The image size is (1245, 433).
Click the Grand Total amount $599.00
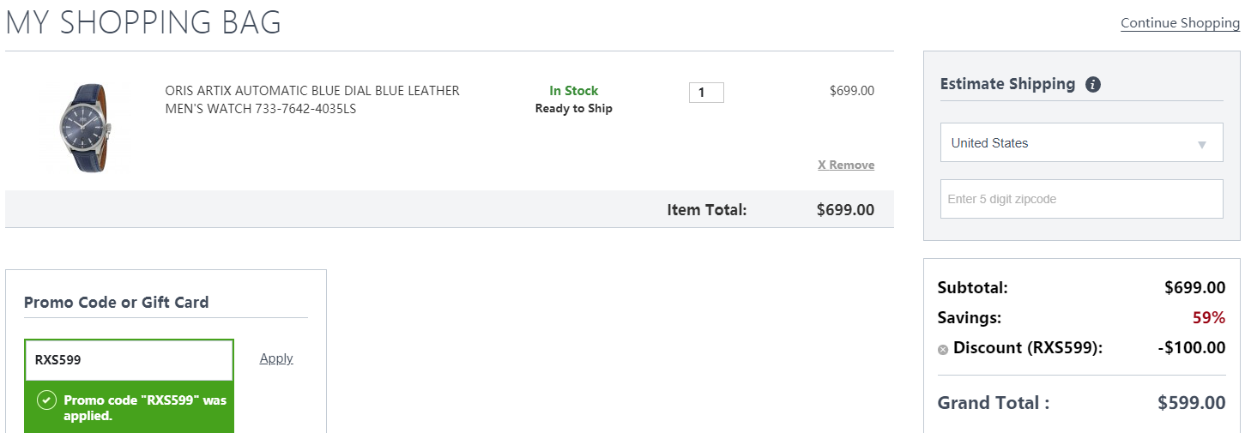point(1192,403)
